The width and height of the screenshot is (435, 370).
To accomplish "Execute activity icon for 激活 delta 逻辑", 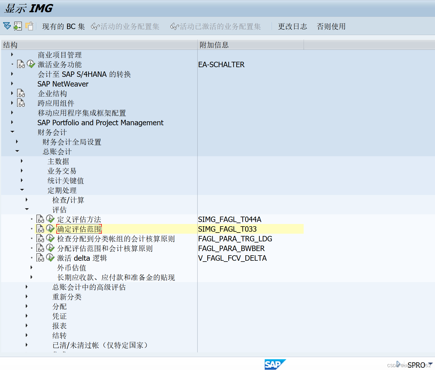I will click(50, 258).
